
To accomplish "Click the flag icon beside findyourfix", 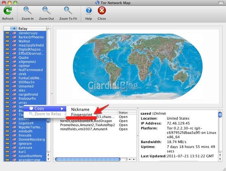I will pyautogui.click(x=14, y=99).
